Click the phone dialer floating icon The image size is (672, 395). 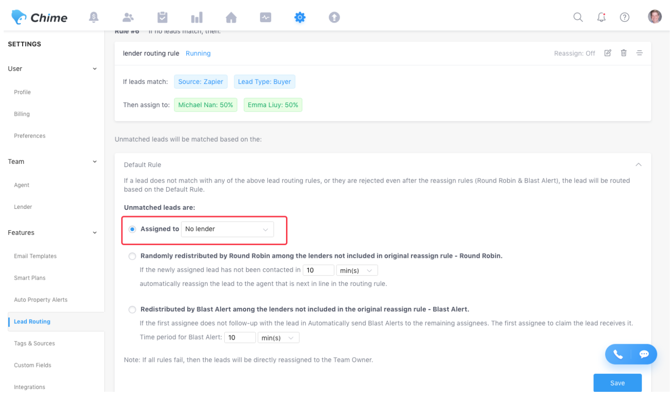(x=618, y=355)
